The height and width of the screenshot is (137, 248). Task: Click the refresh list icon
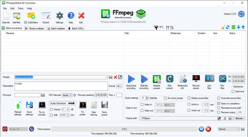(x=227, y=27)
